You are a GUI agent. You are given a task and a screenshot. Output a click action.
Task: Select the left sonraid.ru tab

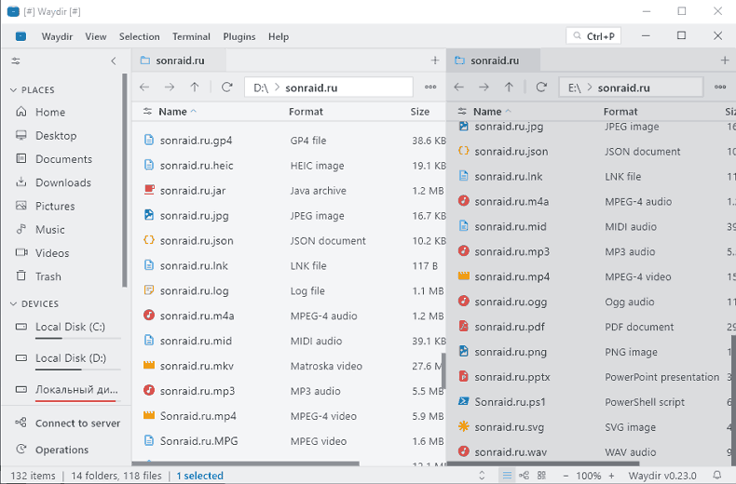[179, 60]
